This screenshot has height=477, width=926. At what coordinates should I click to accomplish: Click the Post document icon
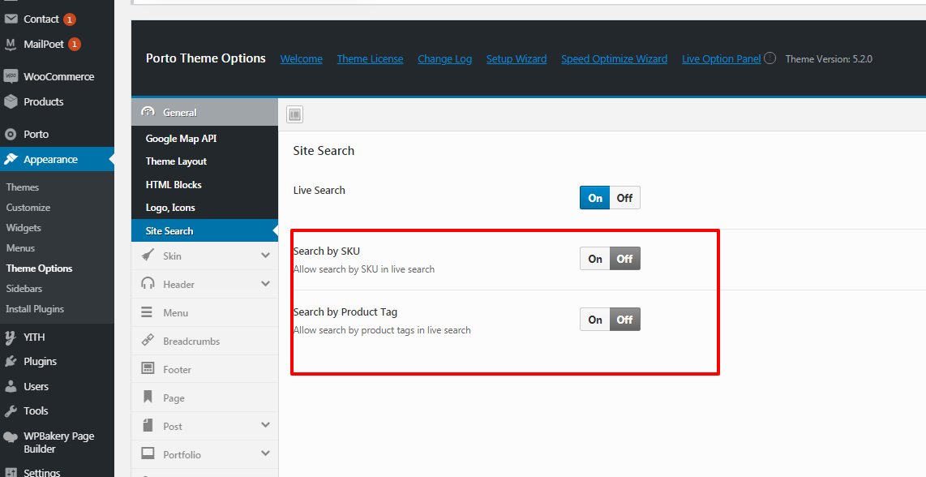(x=148, y=425)
